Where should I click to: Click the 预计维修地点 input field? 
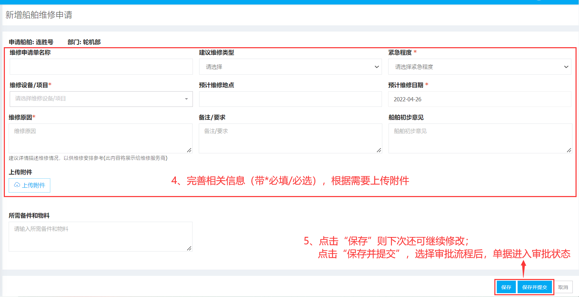click(x=290, y=99)
